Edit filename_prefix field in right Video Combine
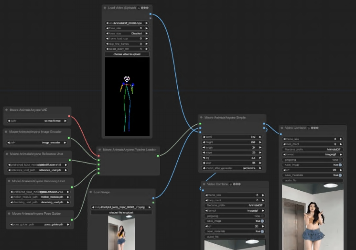The image size is (356, 250). pos(313,150)
